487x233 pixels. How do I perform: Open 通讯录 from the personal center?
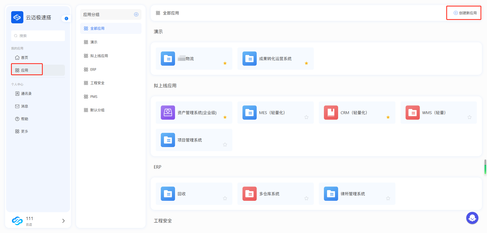pos(26,94)
